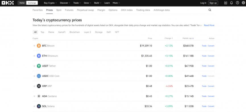Viewport: 246px width, 112px height.
Task: Click the Read More link
Action: pyautogui.click(x=209, y=25)
